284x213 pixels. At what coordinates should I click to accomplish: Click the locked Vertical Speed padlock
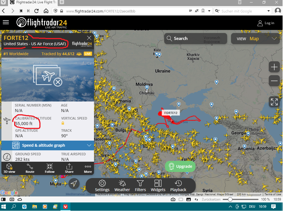63,123
